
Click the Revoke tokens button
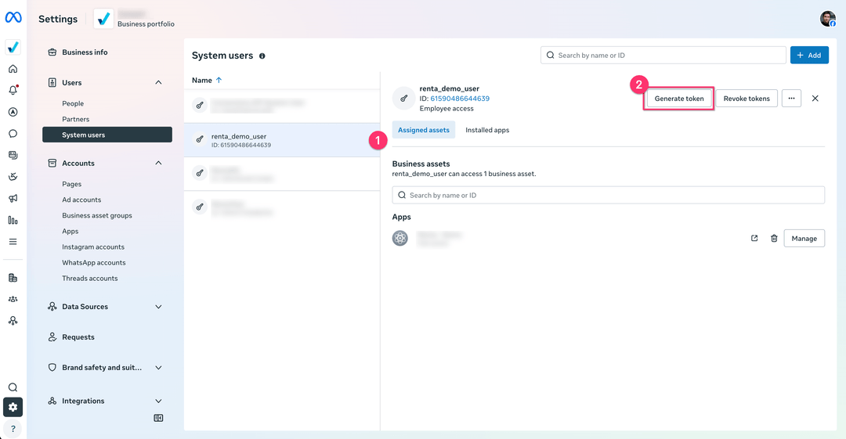(747, 98)
